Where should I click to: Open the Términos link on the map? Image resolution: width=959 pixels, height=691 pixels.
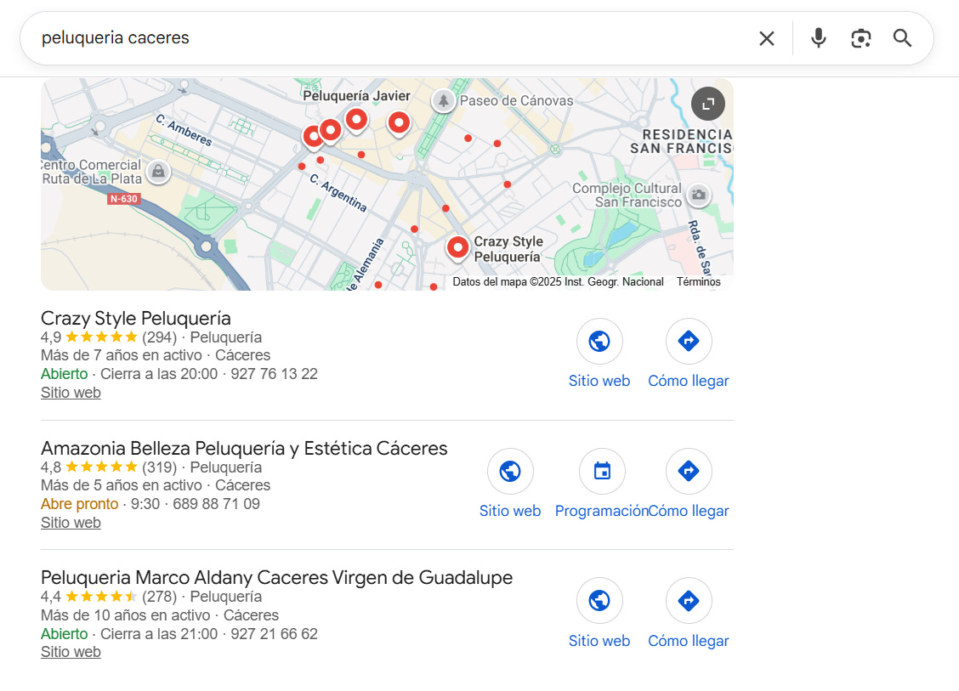click(x=699, y=282)
